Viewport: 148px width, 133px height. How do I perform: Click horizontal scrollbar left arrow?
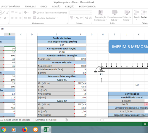102,120
